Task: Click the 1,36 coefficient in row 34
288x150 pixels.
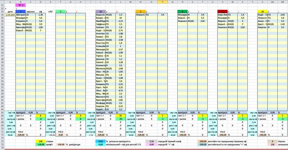Action: point(41,15)
